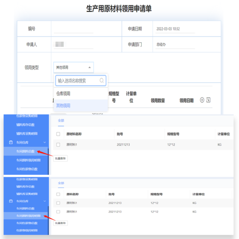Click the 车间仓库 box icon in the upper sidebar
Screen dimensions: 239x239
pos(11,143)
